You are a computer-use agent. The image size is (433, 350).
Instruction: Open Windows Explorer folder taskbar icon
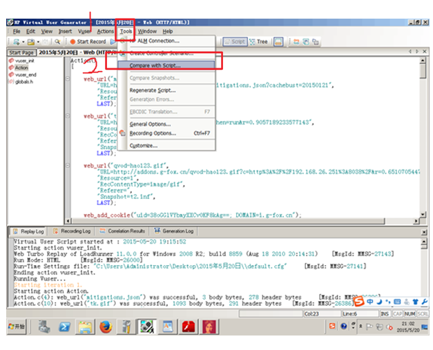[86, 327]
